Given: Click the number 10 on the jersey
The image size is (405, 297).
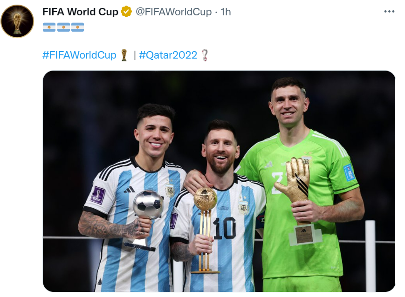Looking at the screenshot, I should click(x=225, y=228).
